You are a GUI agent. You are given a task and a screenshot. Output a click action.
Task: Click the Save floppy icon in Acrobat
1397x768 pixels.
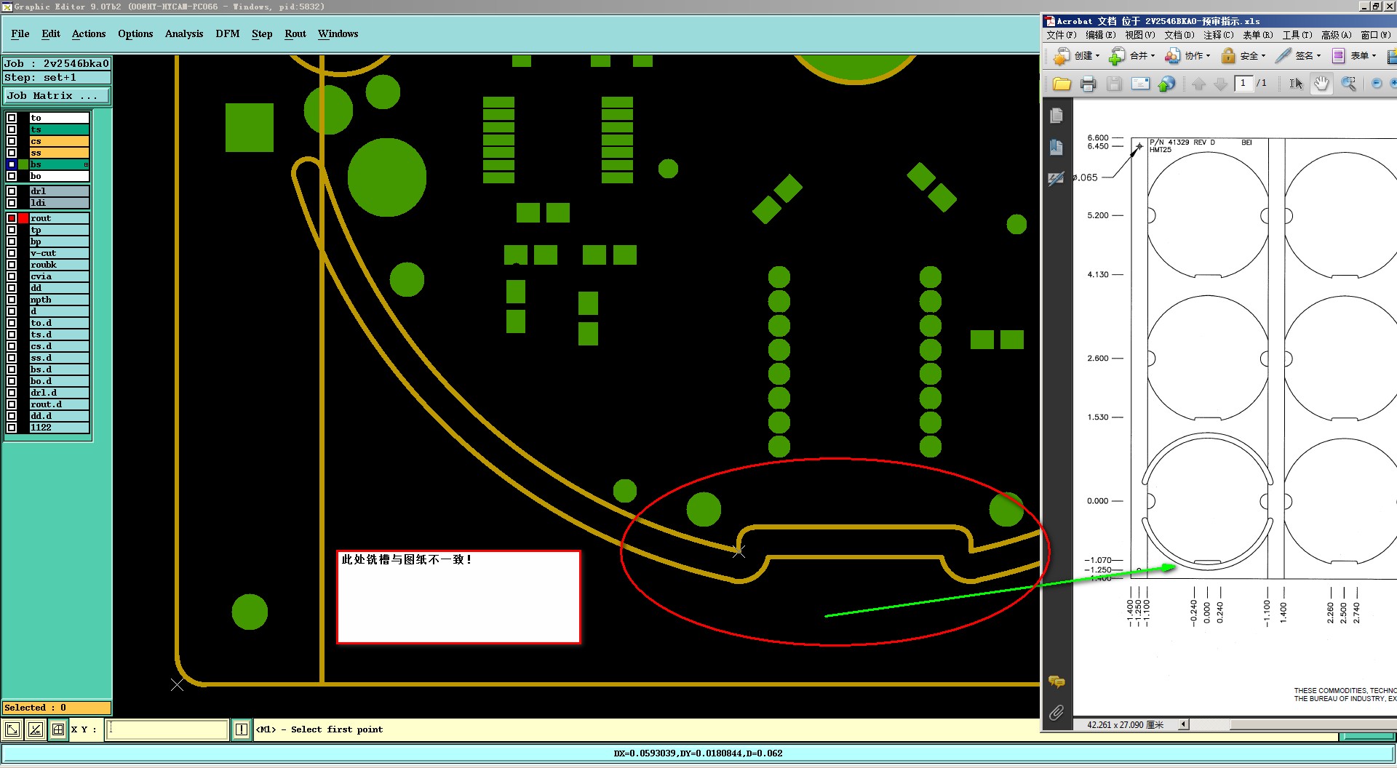[x=1114, y=84]
